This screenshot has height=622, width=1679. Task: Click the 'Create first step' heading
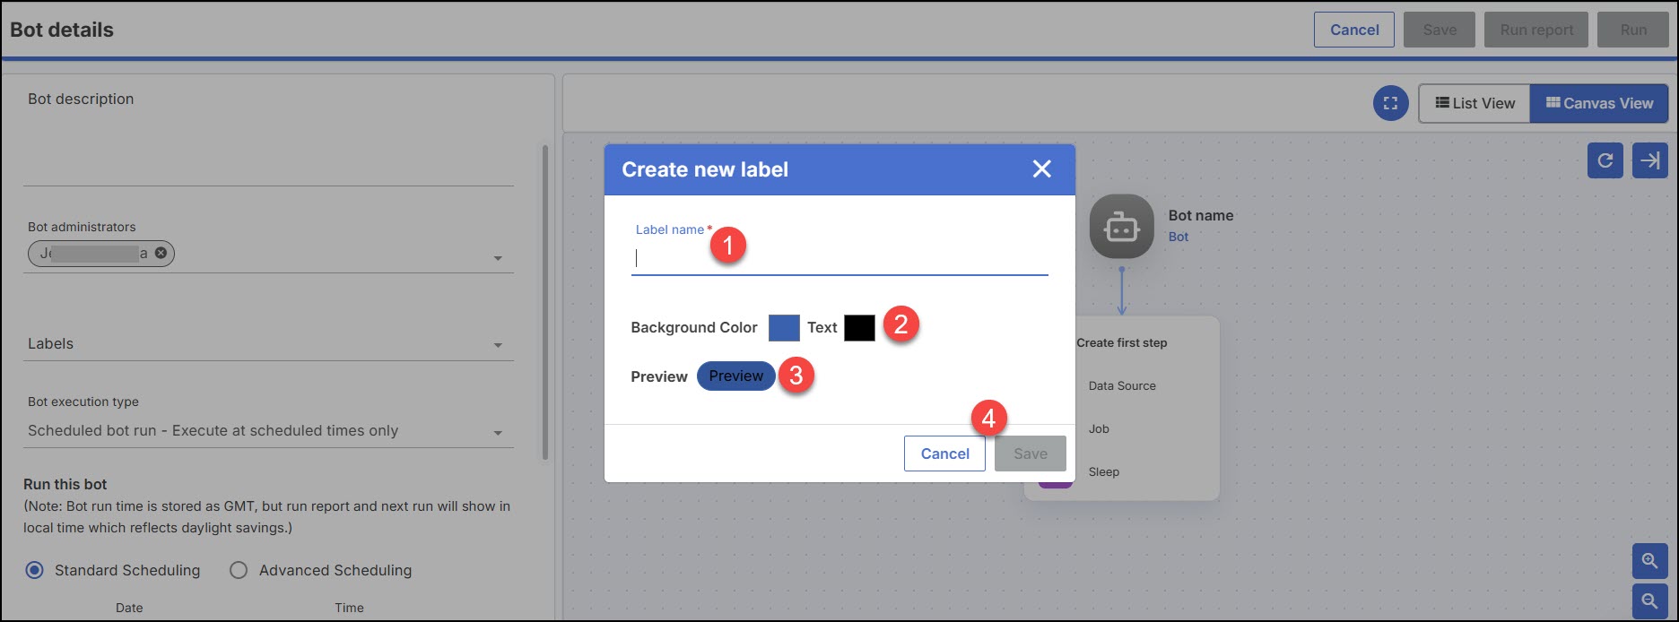pyautogui.click(x=1122, y=342)
